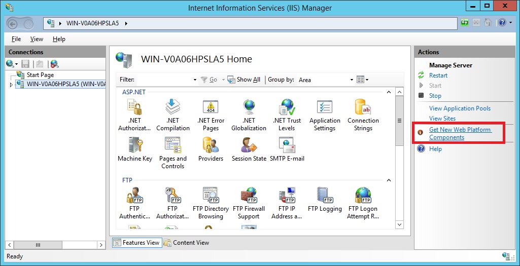Click the Back navigation arrow
The image size is (520, 266).
tap(12, 23)
